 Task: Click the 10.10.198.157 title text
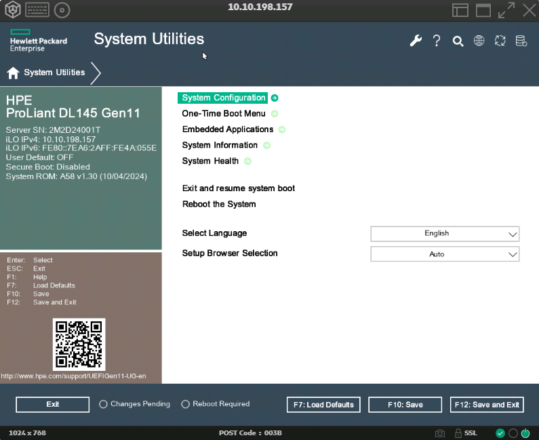(260, 7)
